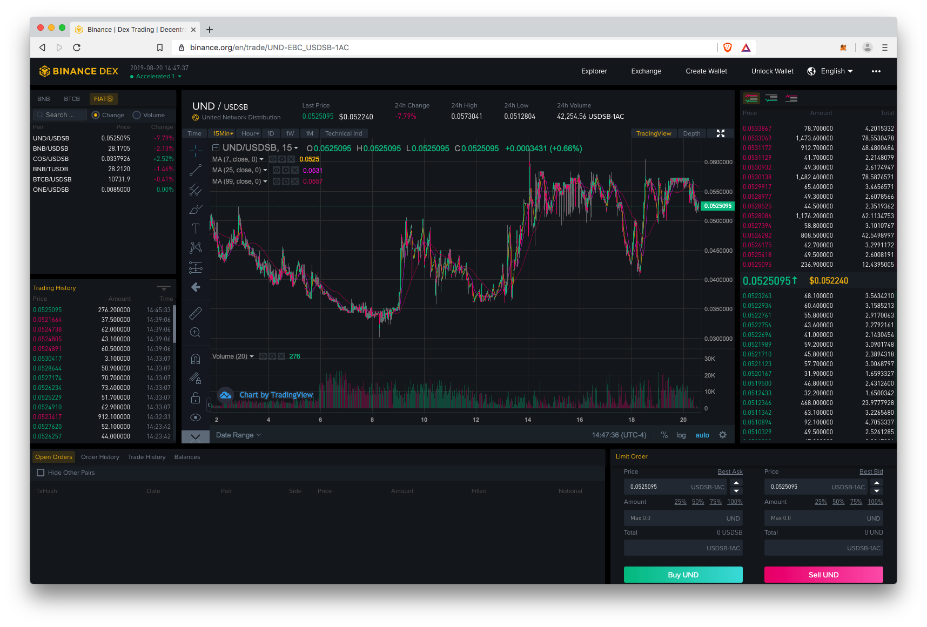Switch chart to Depth view

tap(691, 133)
